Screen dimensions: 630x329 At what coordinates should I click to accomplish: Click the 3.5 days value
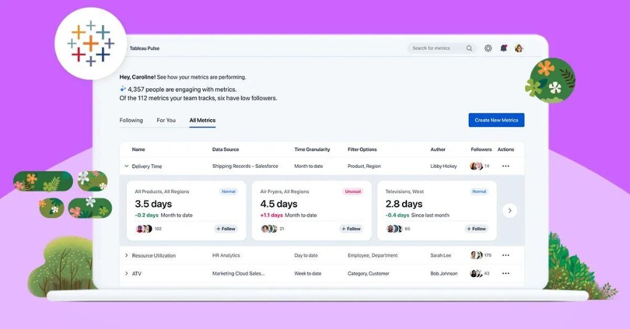(153, 204)
